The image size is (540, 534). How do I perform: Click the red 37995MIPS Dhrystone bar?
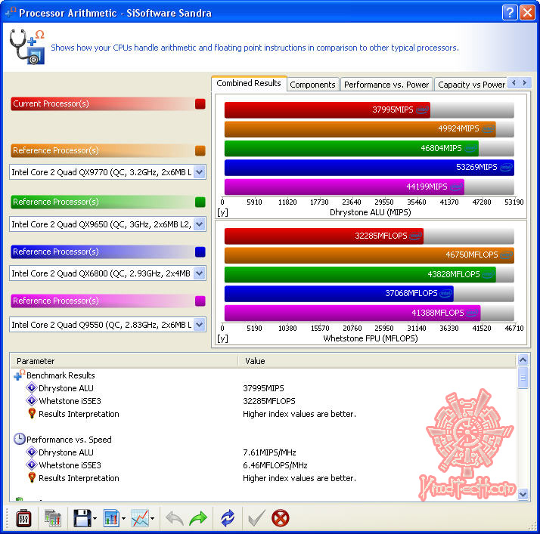coord(327,110)
